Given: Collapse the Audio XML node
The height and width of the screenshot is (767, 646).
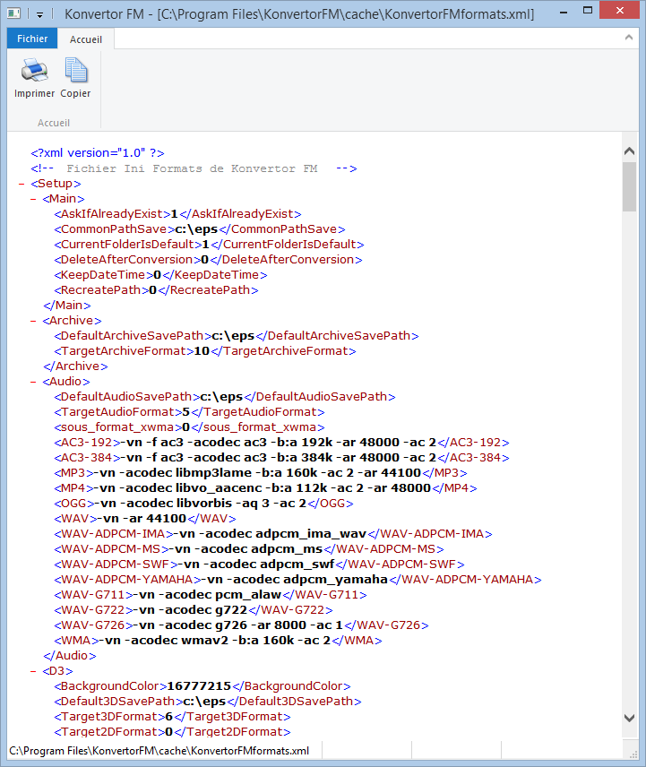Looking at the screenshot, I should point(33,382).
